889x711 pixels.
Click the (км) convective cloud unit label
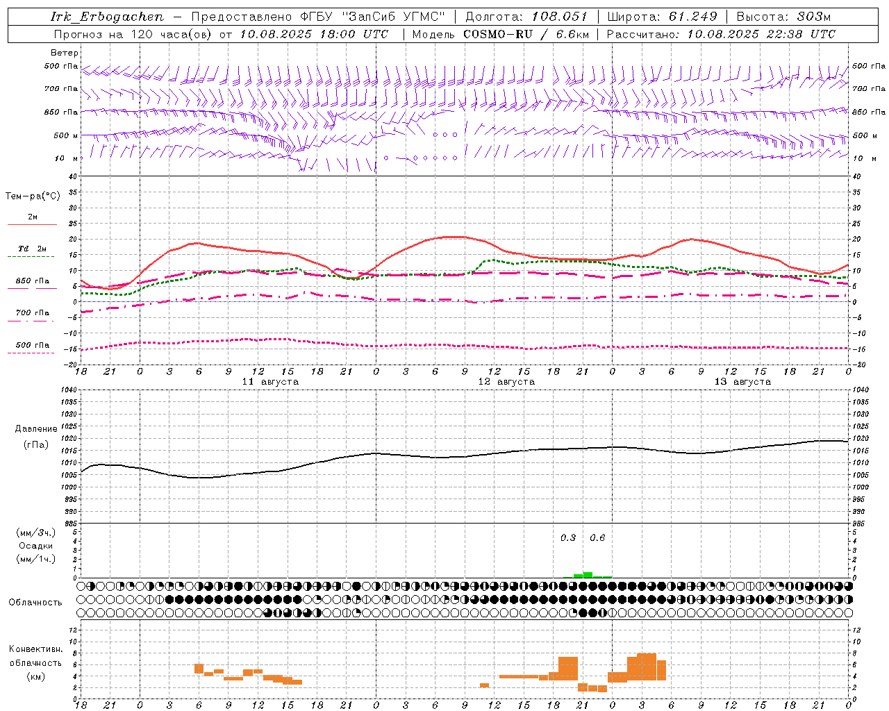tap(36, 676)
